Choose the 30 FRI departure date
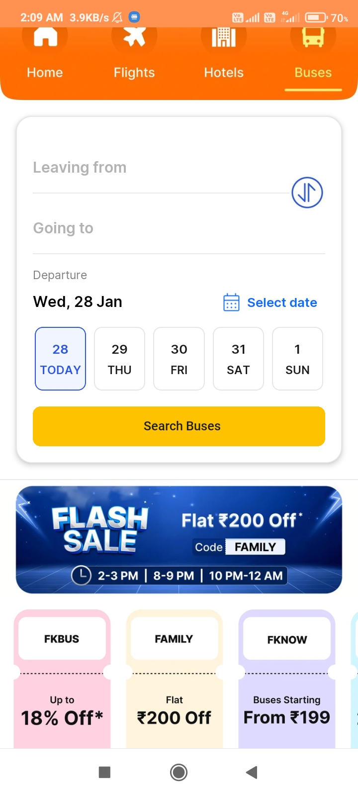Screen dimensions: 358x796 179,358
